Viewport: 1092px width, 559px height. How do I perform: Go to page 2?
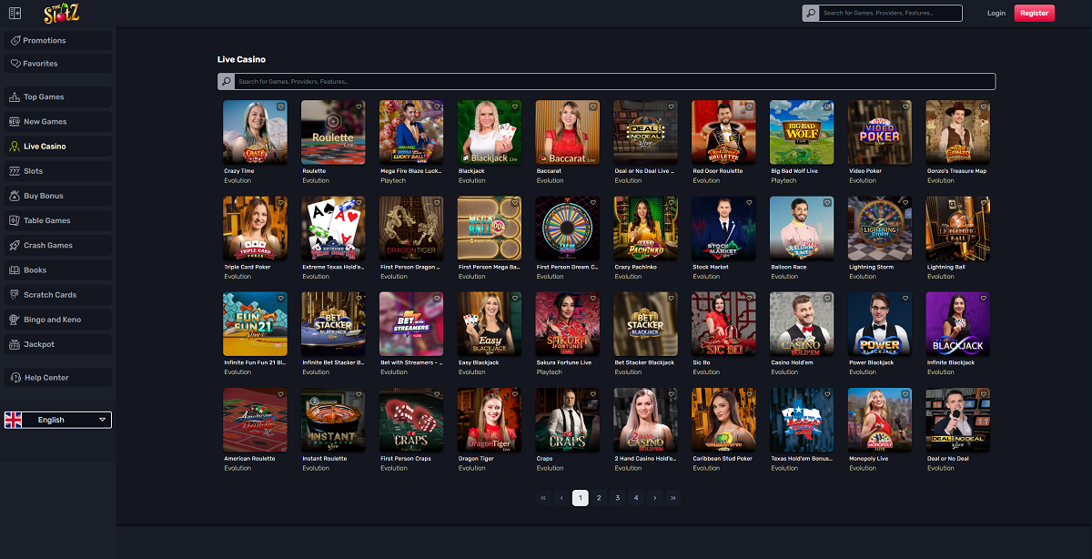click(599, 498)
